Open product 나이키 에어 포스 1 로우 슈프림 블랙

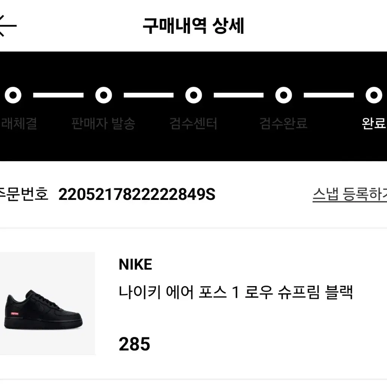(x=236, y=292)
